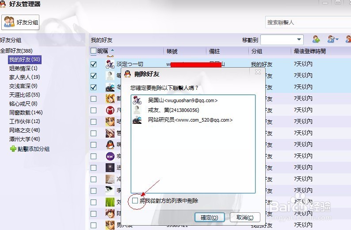Viewport: 351px width, 230px height.
Task: Click 点击添加分组 link
Action: (x=34, y=149)
